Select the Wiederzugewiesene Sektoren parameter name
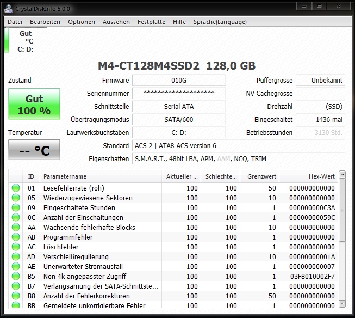This screenshot has height=318, width=355. point(88,198)
